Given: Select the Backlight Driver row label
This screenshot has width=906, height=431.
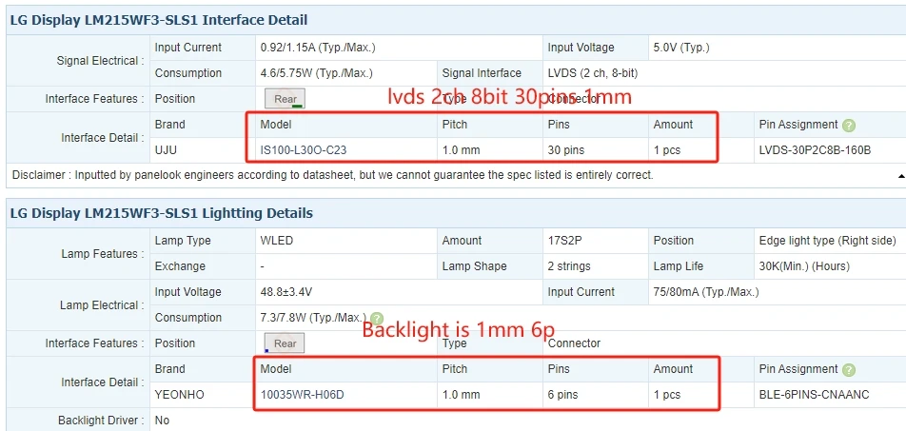Looking at the screenshot, I should (101, 421).
